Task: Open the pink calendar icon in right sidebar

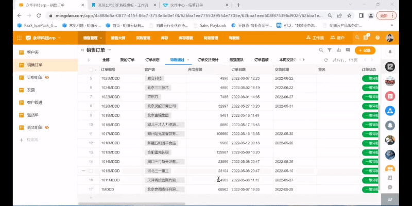Action: pos(390,96)
